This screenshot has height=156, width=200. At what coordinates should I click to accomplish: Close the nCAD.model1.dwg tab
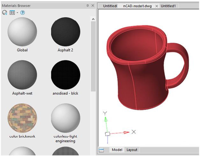[x=157, y=6]
